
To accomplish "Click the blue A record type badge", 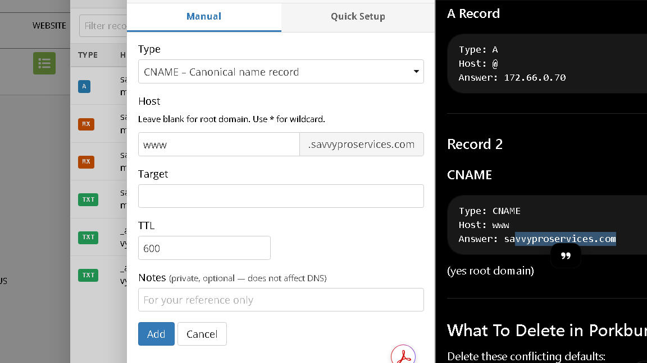I will coord(84,86).
